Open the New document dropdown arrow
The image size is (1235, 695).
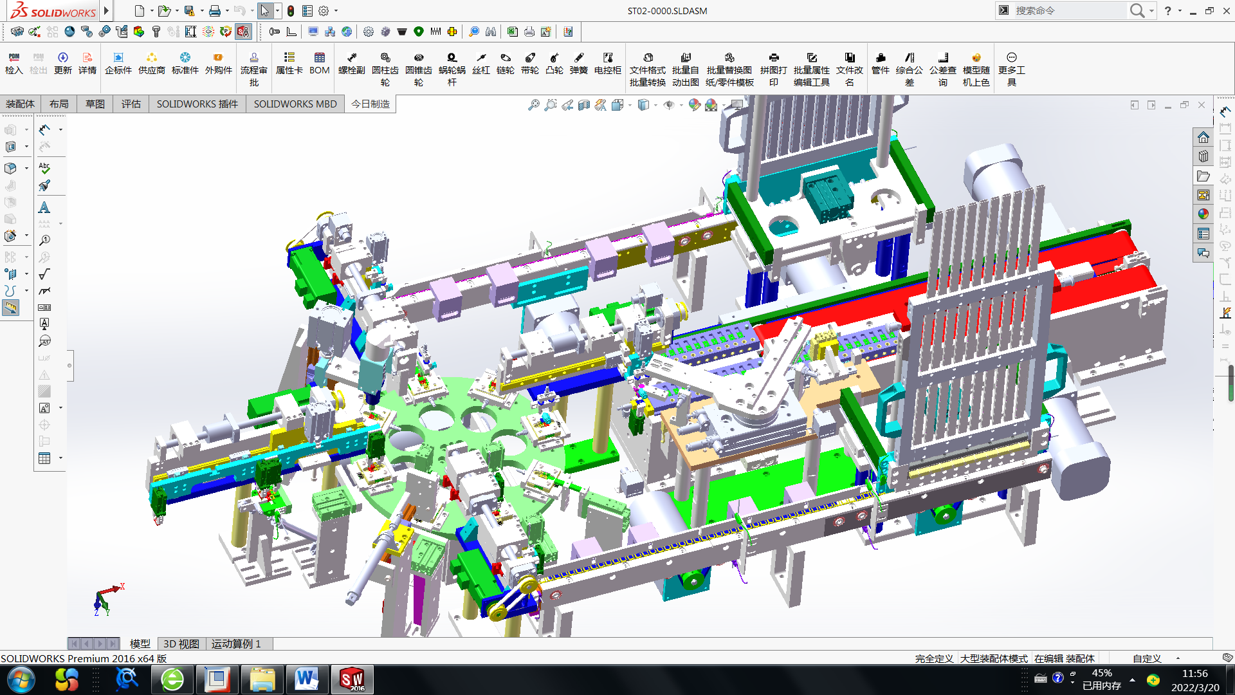pos(152,11)
